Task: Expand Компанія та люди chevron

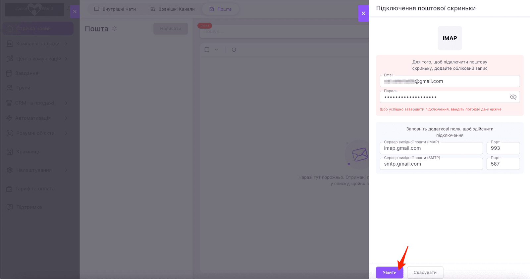Action: (66, 44)
